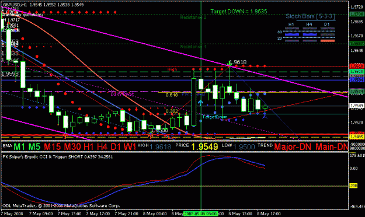365x217 pixels.
Task: Click the blue up arrow near the Pivot level label
Action: point(200,102)
